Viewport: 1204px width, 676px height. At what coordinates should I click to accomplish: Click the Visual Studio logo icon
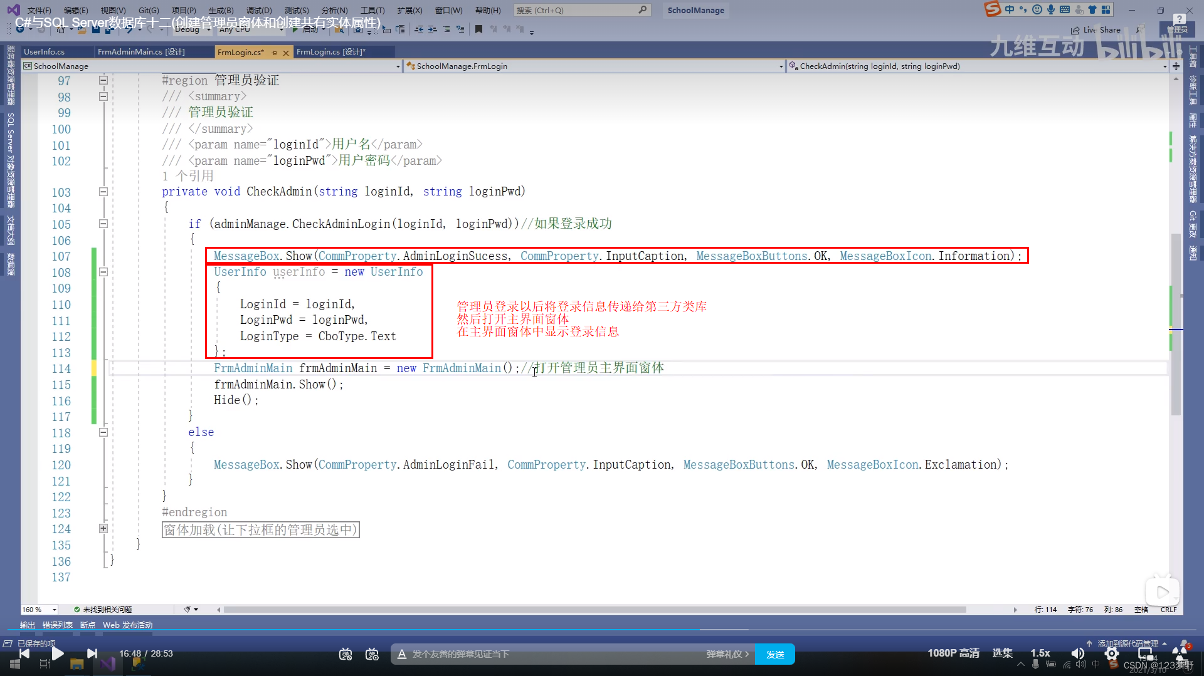(13, 10)
